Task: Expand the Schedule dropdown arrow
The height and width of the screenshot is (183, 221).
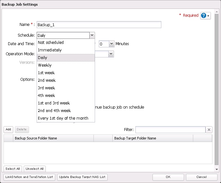Action: 92,35
